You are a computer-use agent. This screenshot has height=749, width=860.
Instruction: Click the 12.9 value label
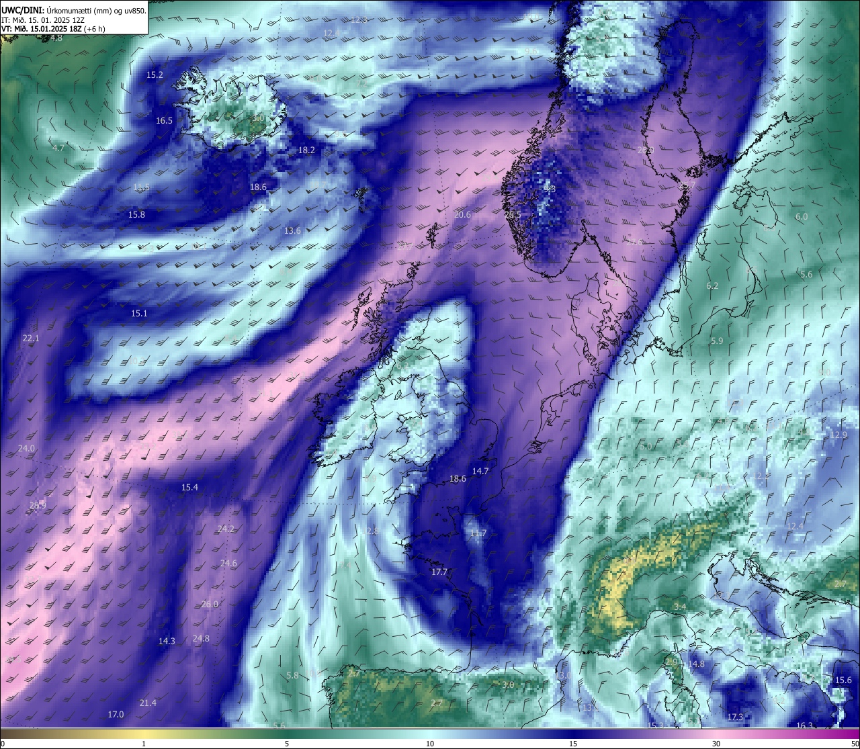pos(838,435)
